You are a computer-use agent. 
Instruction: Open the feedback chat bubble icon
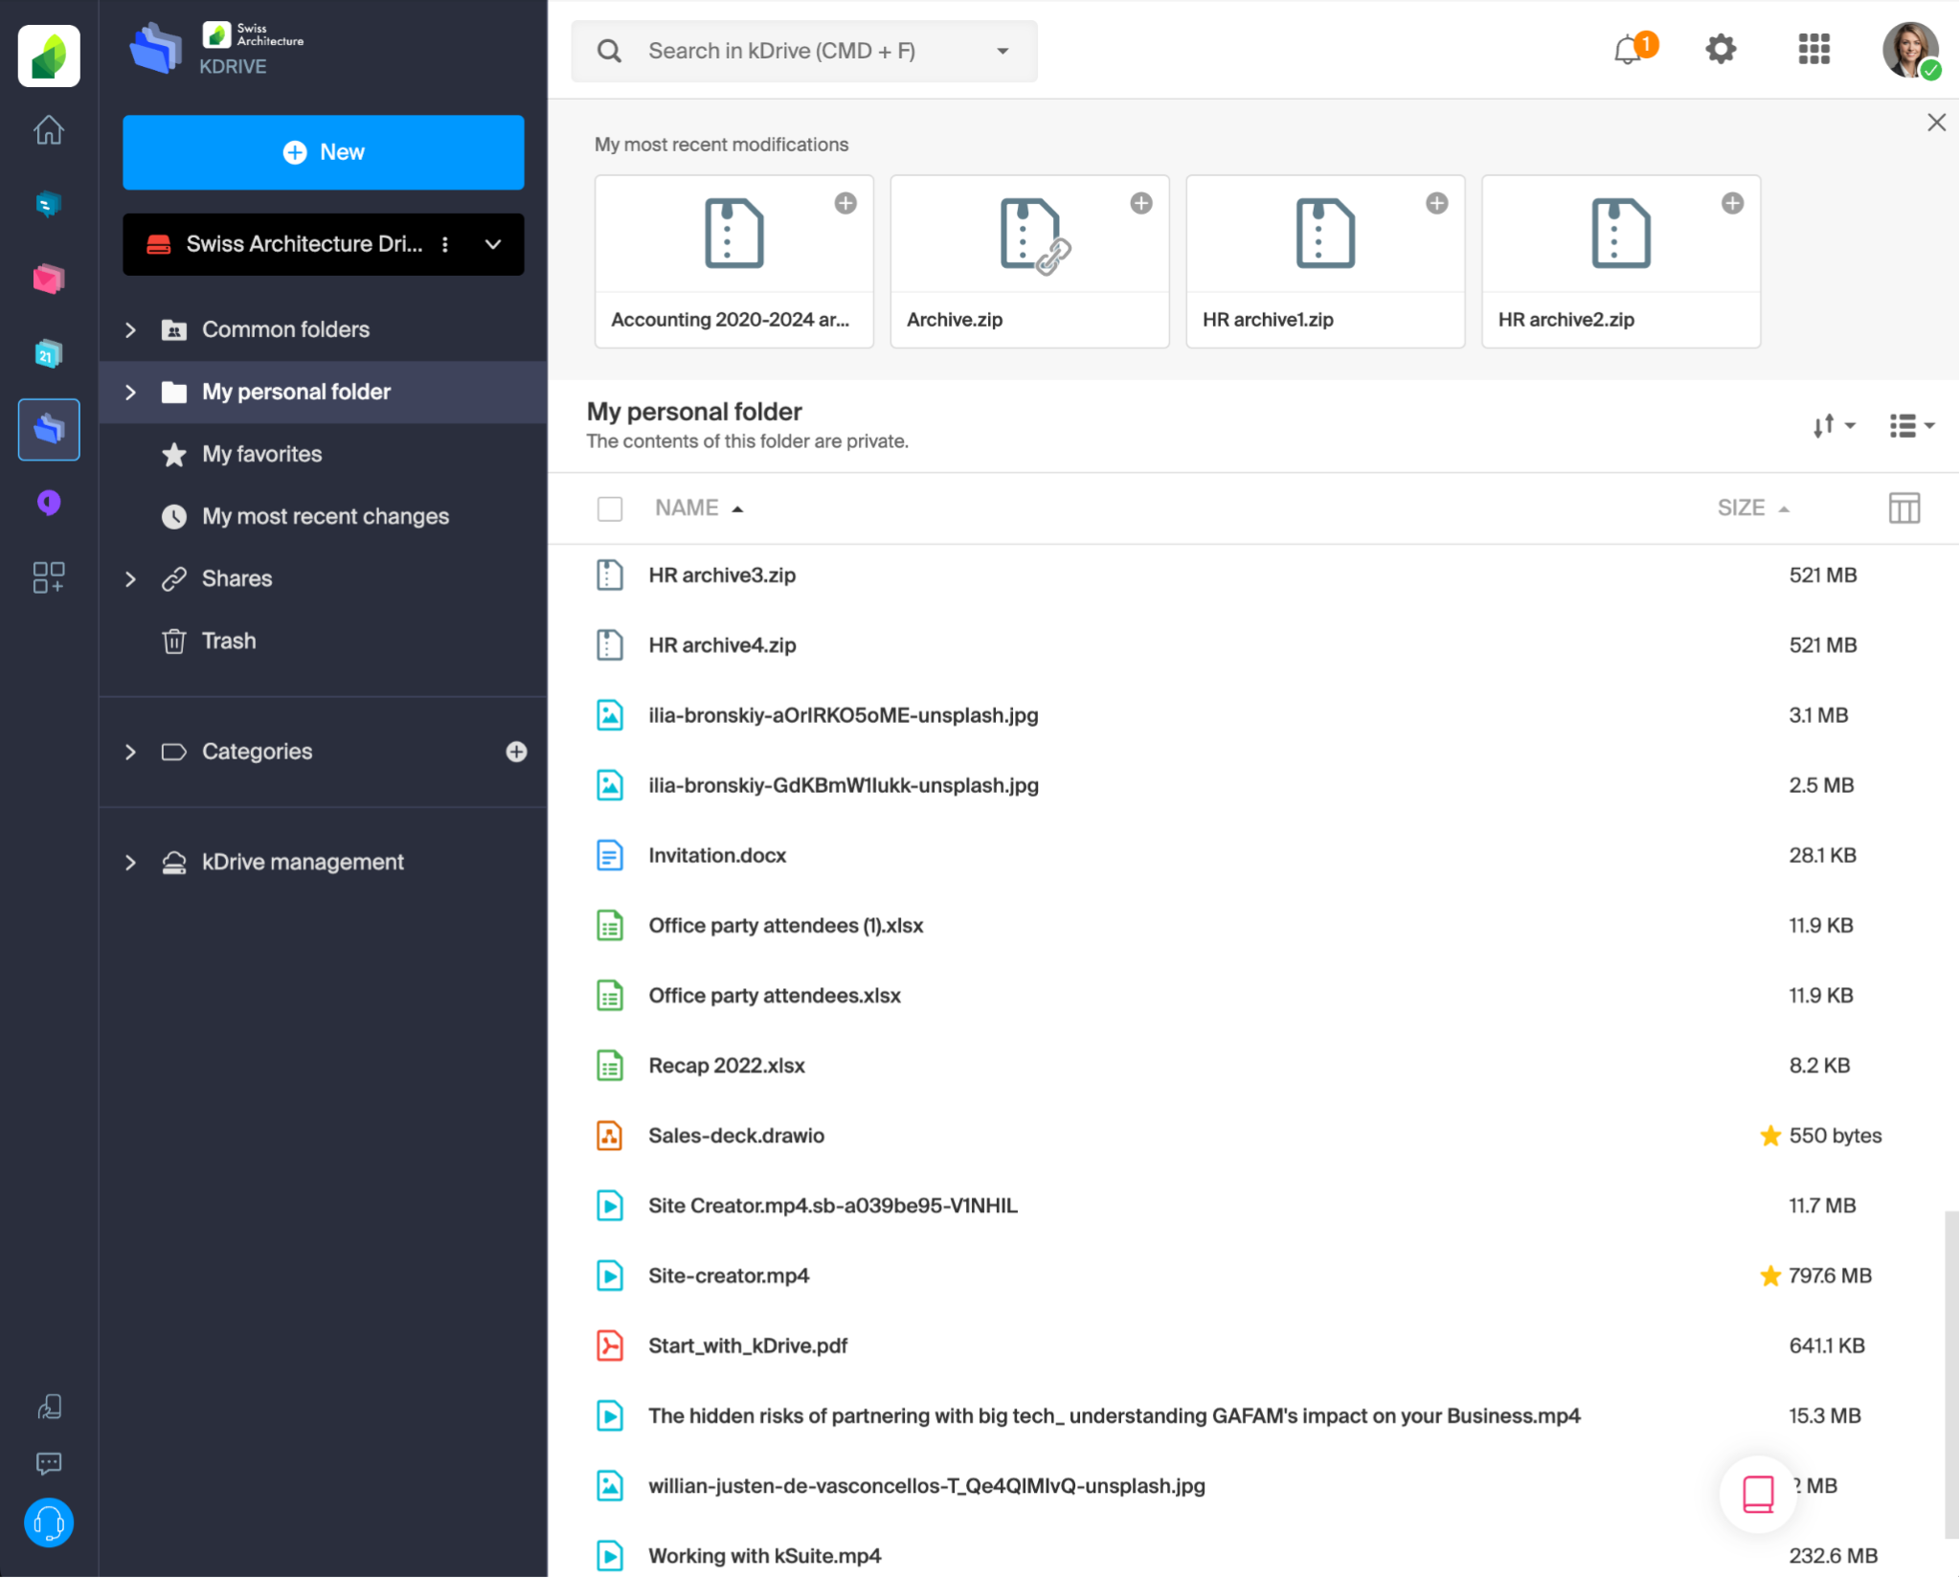pos(49,1463)
